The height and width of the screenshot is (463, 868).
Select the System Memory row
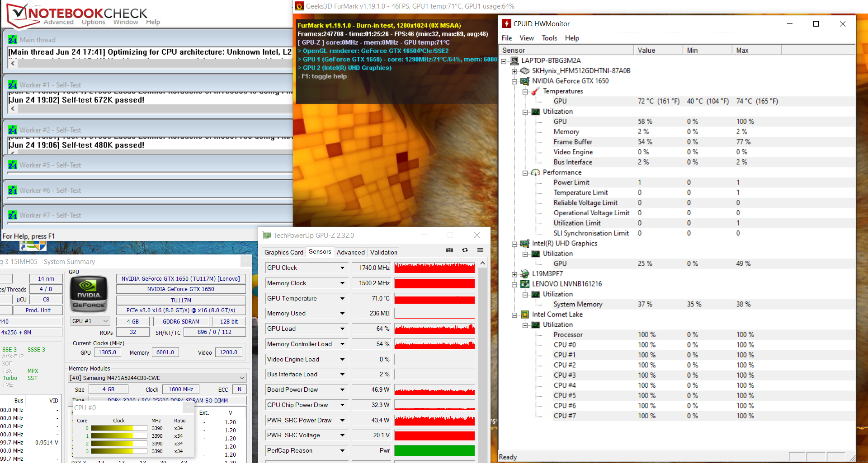[x=677, y=304]
